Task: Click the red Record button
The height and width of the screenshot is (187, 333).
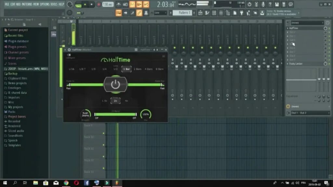Action: coord(99,4)
